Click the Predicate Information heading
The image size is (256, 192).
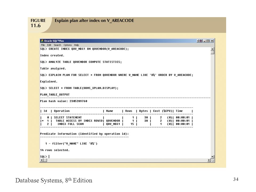[x=84, y=134]
